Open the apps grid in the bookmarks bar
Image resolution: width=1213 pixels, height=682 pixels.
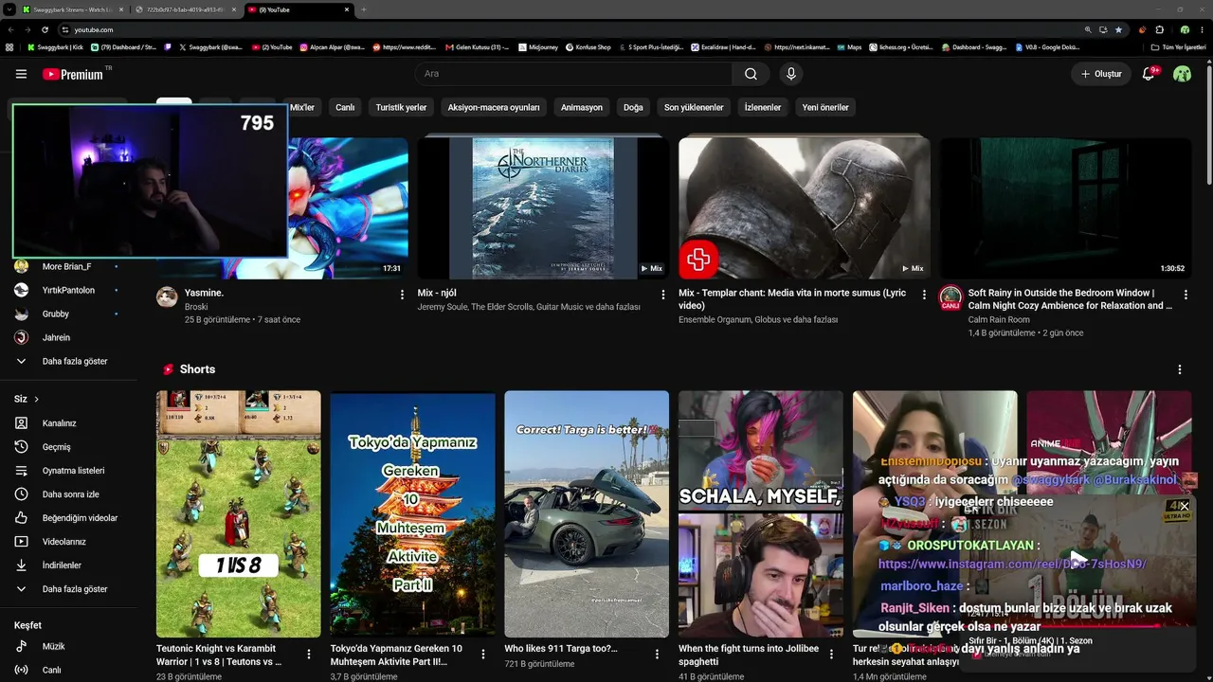click(x=9, y=46)
